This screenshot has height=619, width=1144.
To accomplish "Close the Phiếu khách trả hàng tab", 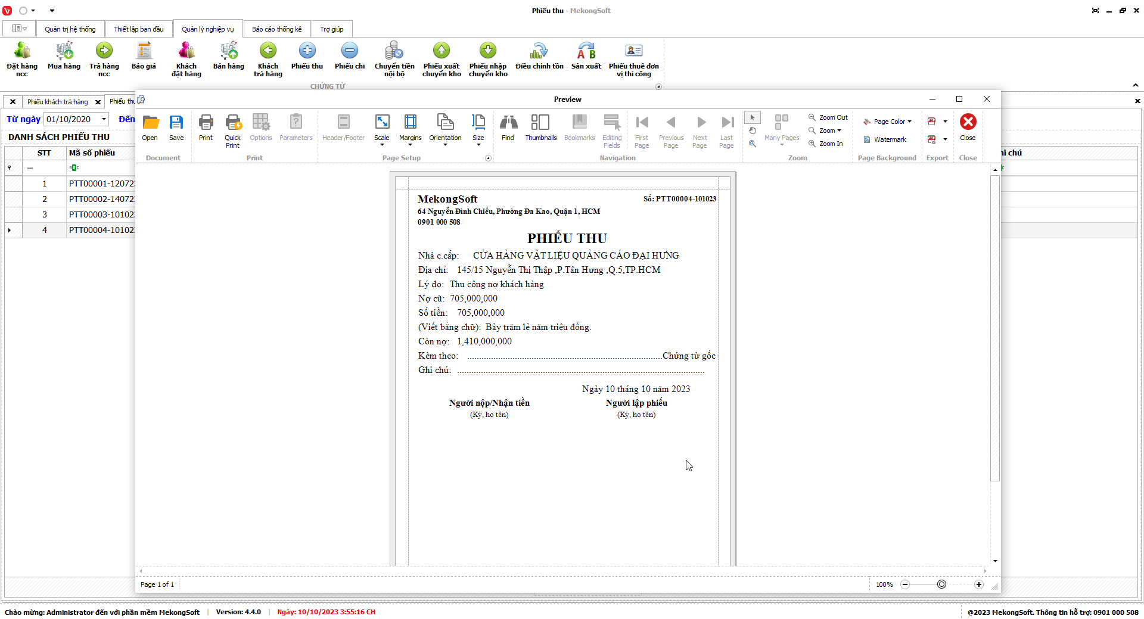I will point(98,102).
